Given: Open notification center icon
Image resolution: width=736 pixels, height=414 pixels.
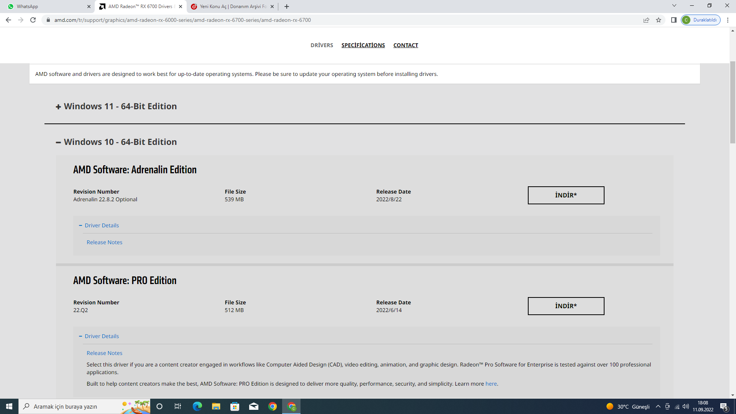Looking at the screenshot, I should click(x=724, y=406).
